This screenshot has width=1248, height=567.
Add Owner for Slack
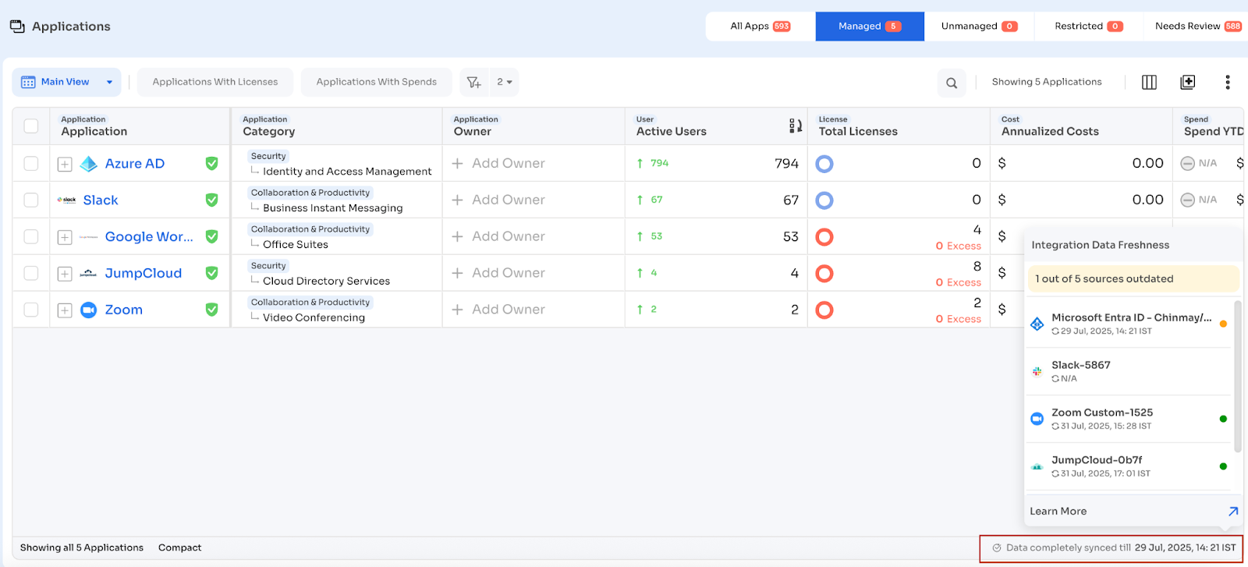tap(498, 200)
